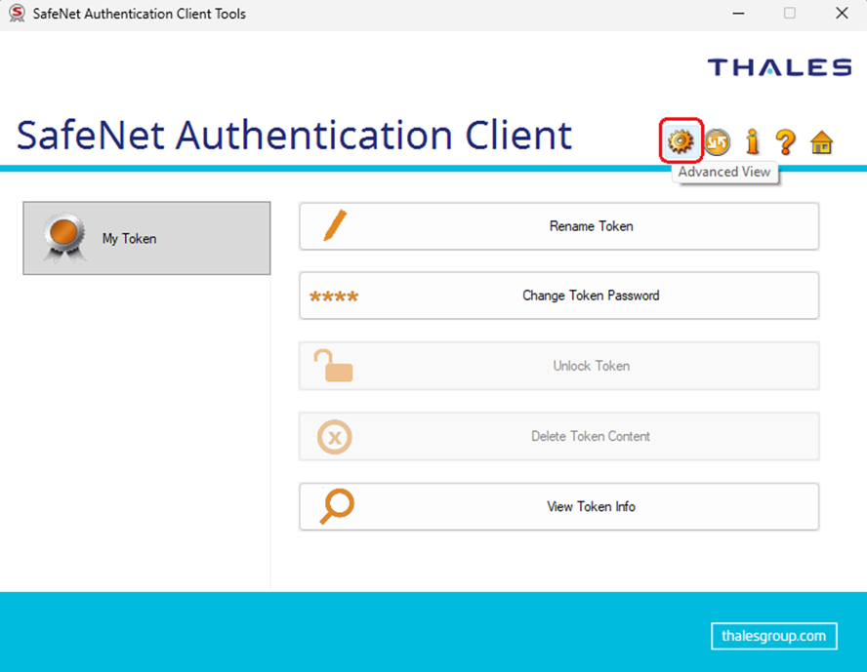
Task: Open the thalesgroup.com link
Action: point(773,636)
